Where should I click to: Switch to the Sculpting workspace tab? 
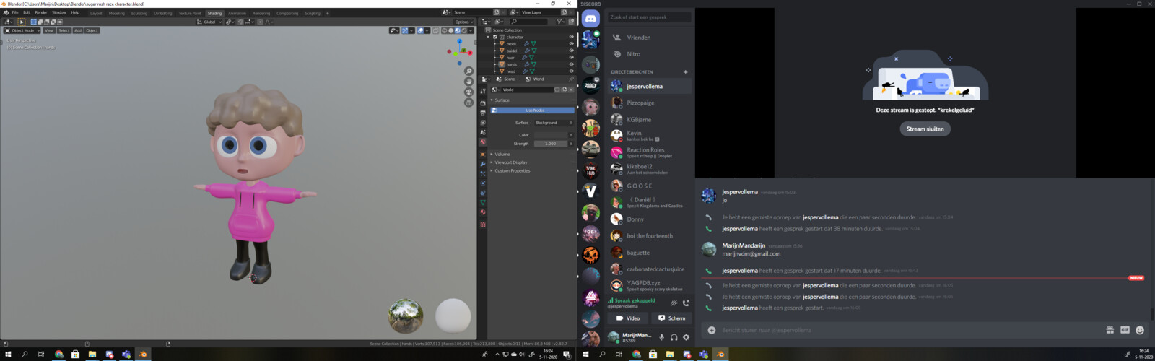click(139, 13)
